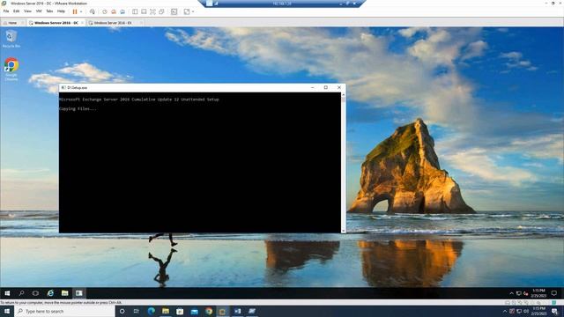Click the Exchange Server Unattended Setup text line
This screenshot has width=564, height=317.
pyautogui.click(x=139, y=100)
